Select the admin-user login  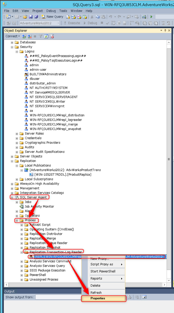pos(38,70)
